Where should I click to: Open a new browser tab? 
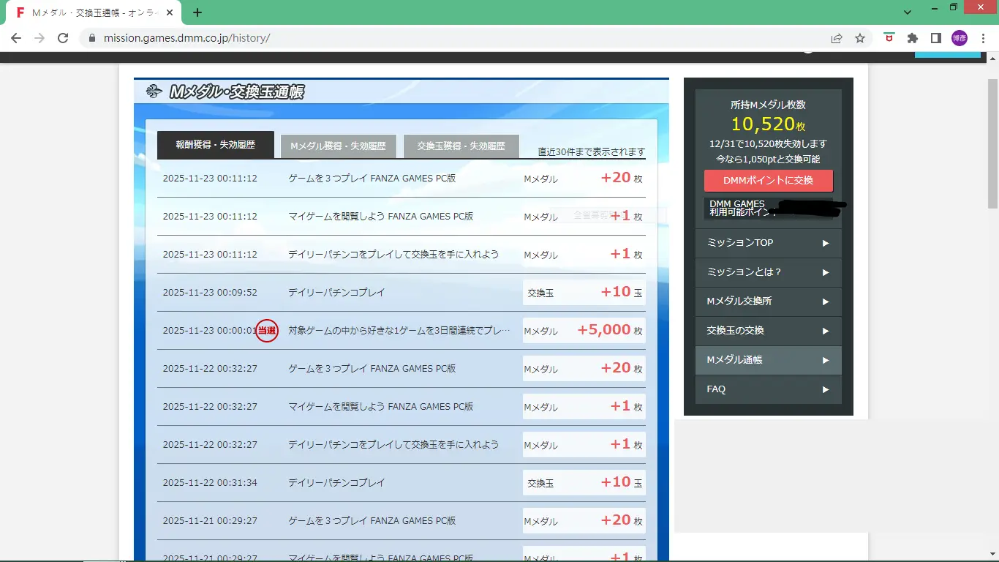197,12
